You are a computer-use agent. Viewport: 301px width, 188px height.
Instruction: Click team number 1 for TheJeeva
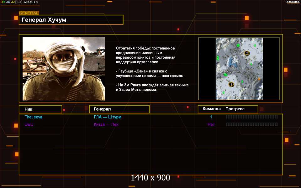(x=211, y=117)
